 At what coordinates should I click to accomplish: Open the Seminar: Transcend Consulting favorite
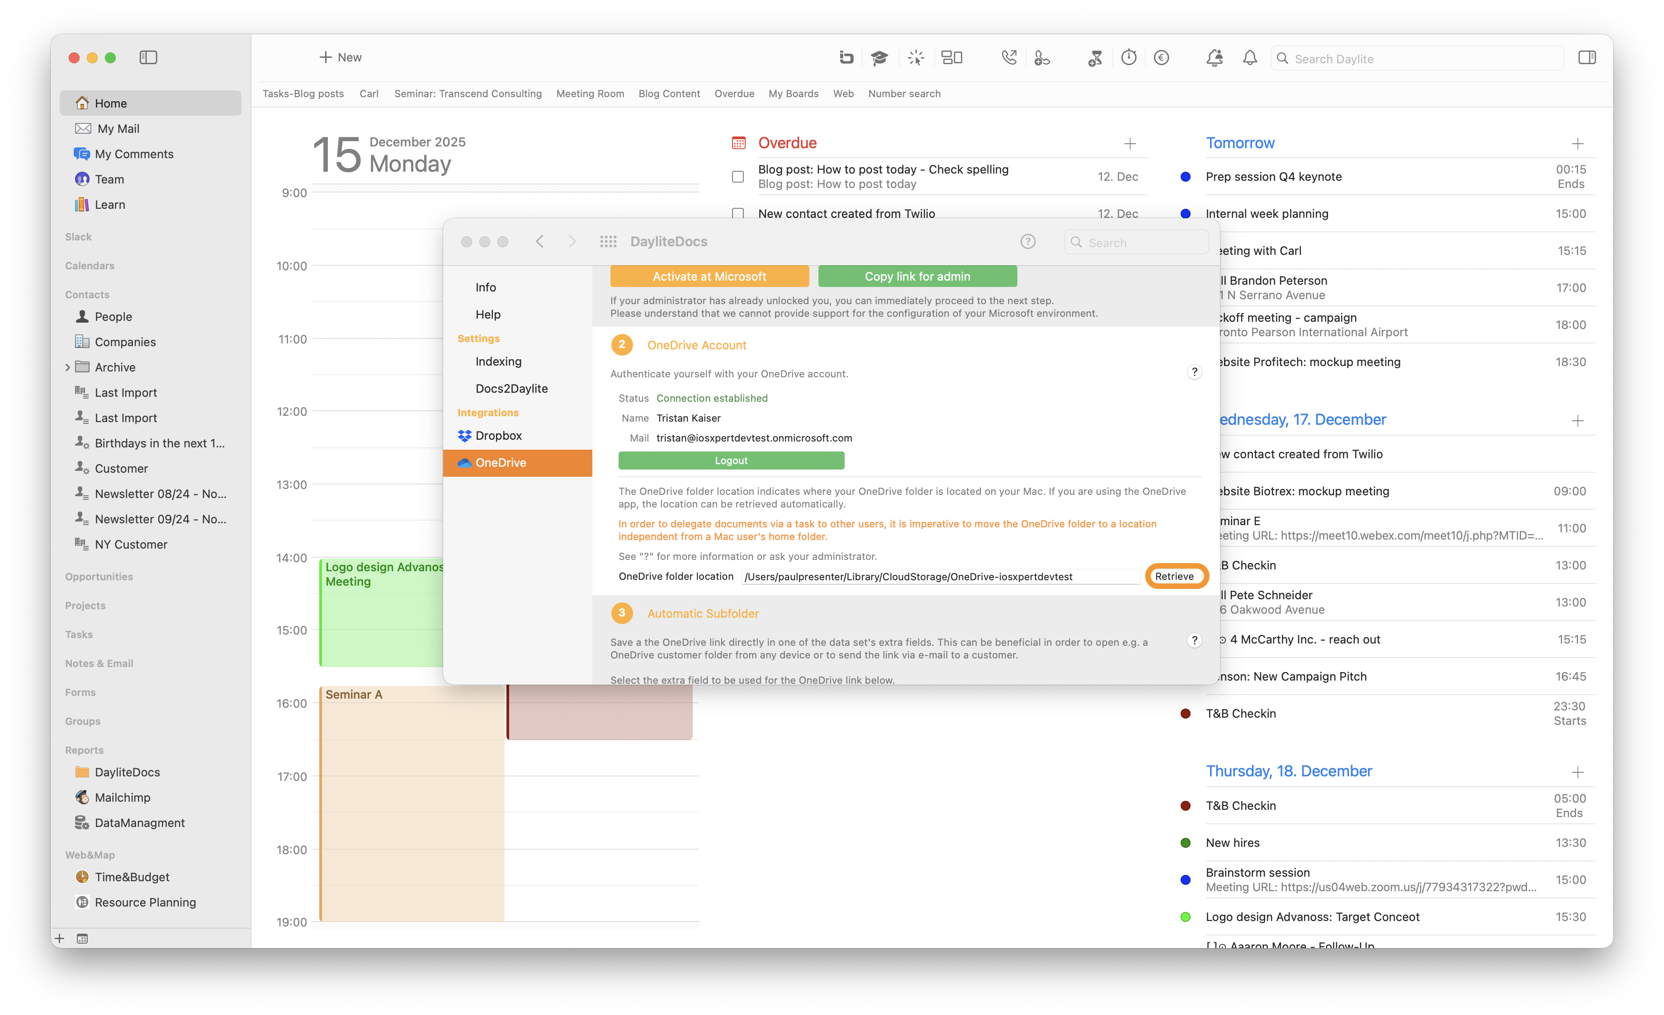[468, 94]
